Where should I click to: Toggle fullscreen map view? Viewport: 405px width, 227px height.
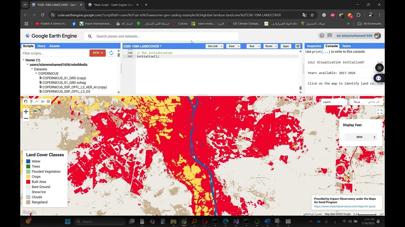click(x=380, y=112)
